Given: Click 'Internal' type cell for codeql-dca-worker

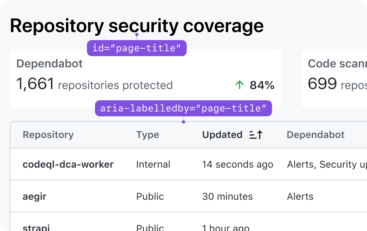Looking at the screenshot, I should click(153, 164).
